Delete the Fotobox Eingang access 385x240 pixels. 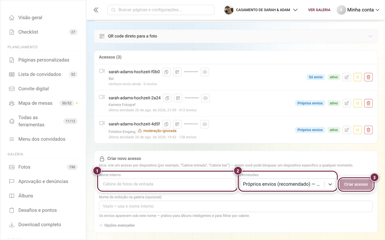tap(368, 130)
